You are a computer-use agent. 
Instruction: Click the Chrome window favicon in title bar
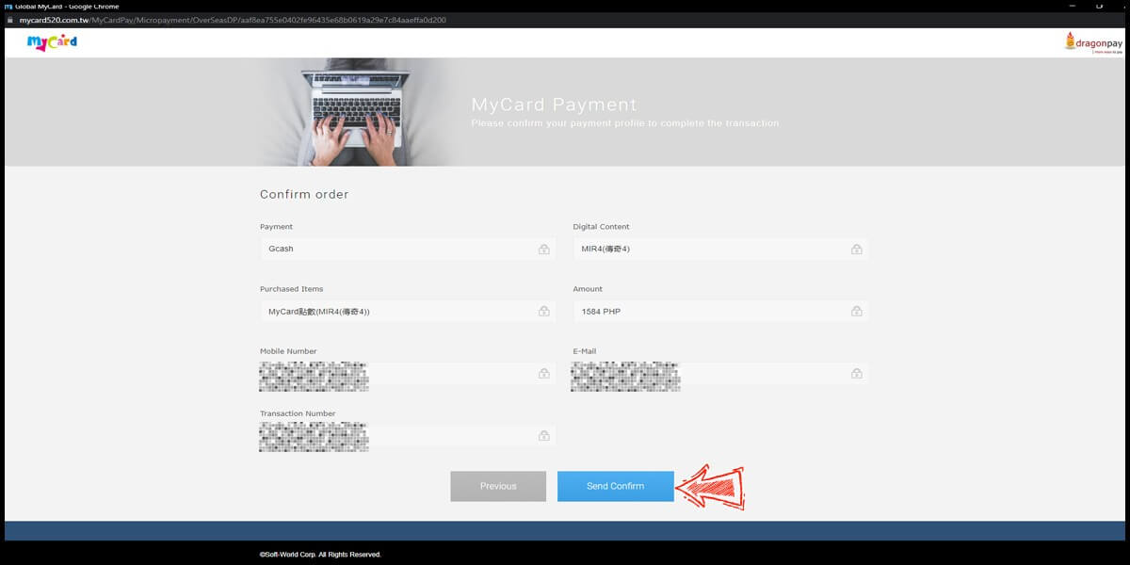[7, 6]
